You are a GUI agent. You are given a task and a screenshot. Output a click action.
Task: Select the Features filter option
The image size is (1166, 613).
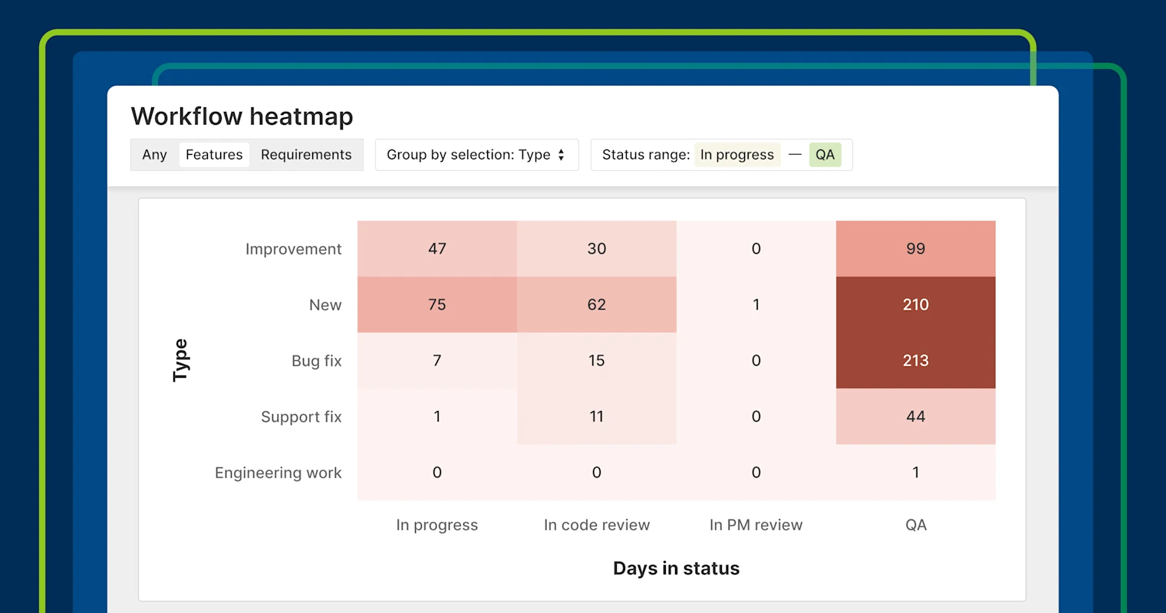pyautogui.click(x=214, y=154)
